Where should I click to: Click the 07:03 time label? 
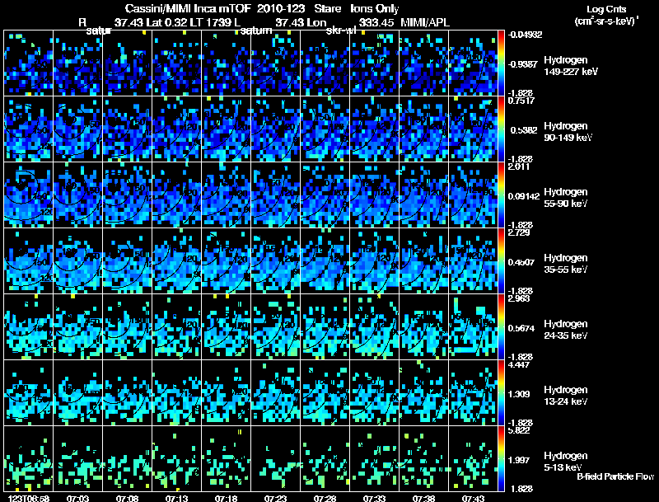point(77,499)
